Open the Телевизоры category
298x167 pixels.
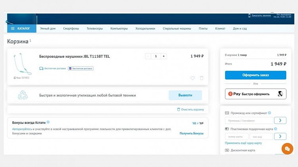[x=95, y=28]
